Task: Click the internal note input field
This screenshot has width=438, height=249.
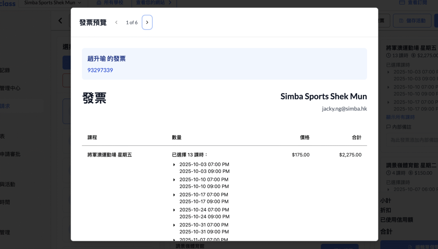Action: [412, 140]
